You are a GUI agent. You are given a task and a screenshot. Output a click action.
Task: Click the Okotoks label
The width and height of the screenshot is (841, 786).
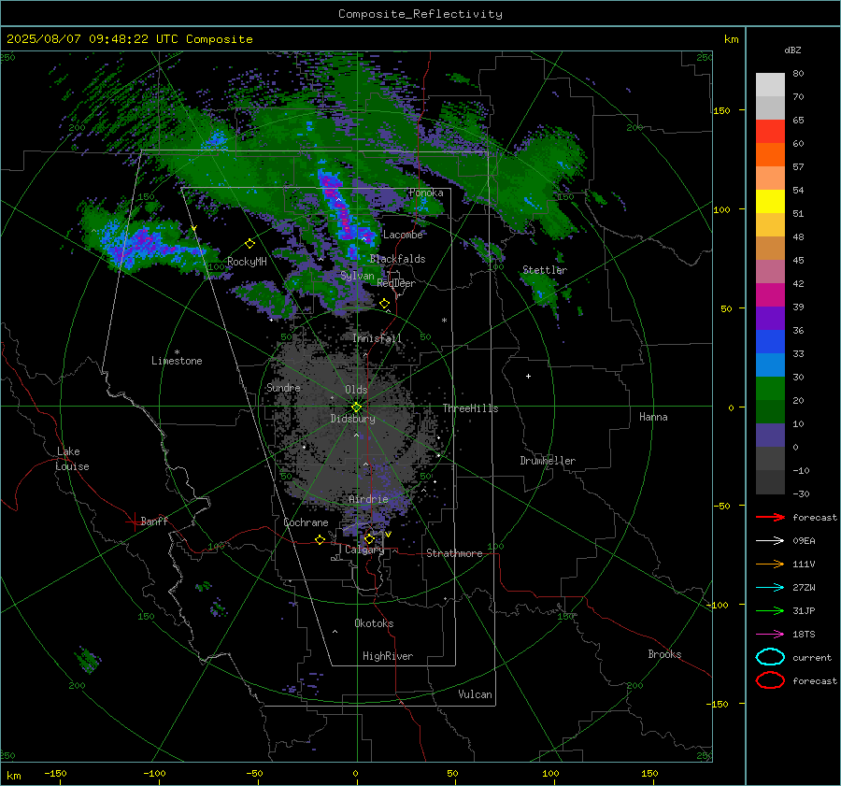click(374, 622)
